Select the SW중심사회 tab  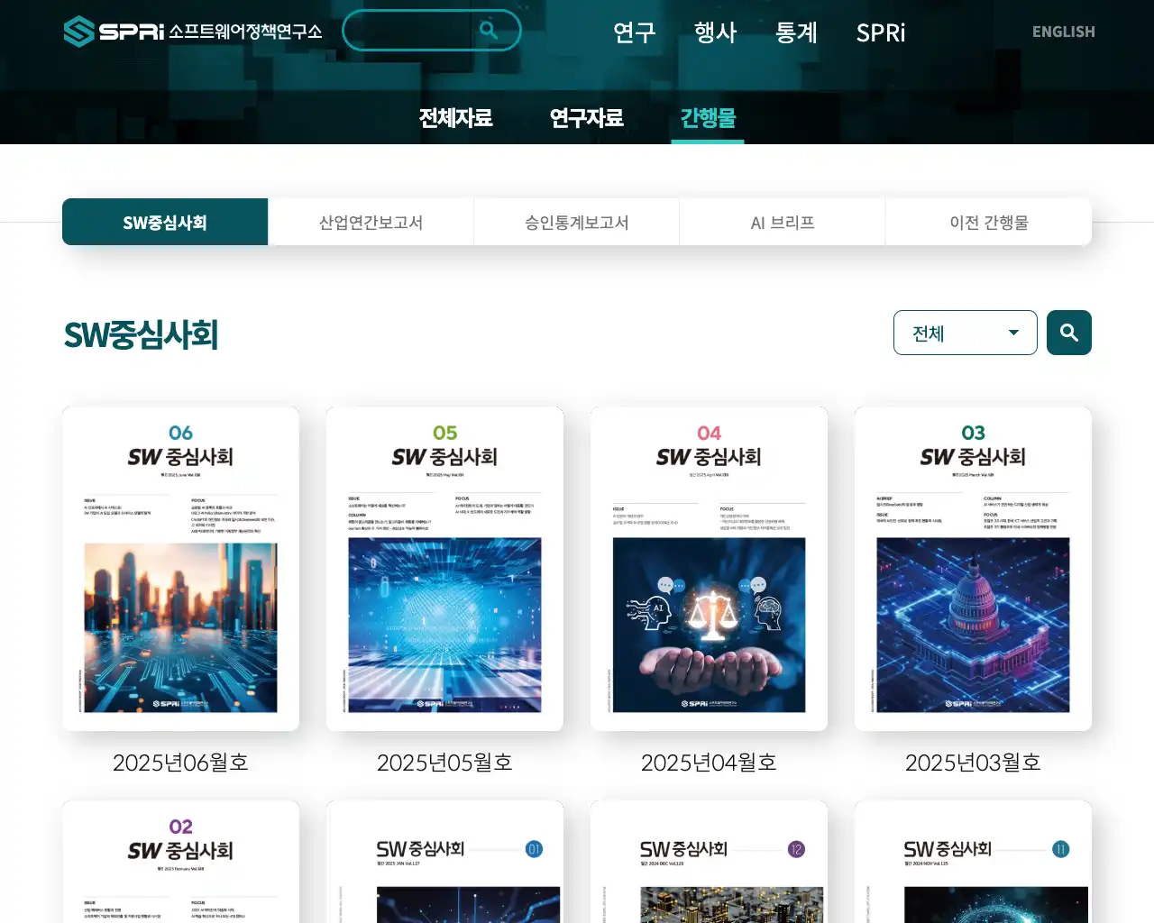pyautogui.click(x=165, y=222)
